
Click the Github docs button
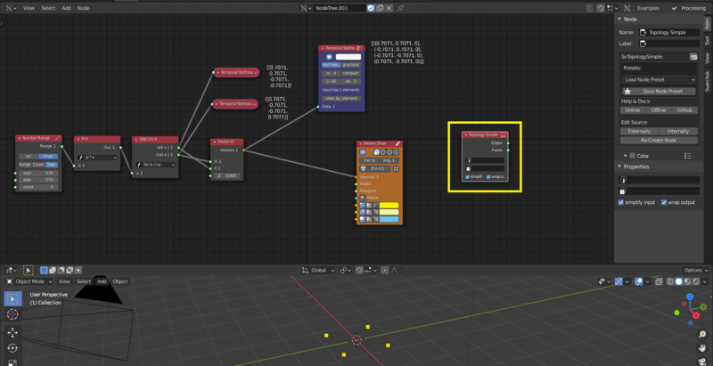coord(684,110)
